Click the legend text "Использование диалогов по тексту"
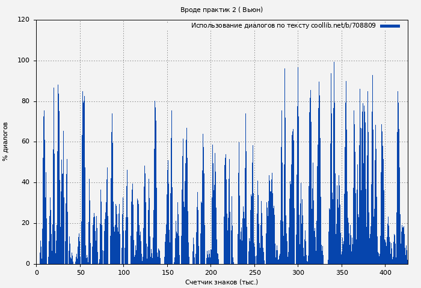The height and width of the screenshot is (288, 421). (x=250, y=26)
